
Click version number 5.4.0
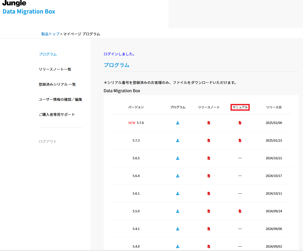tap(136, 247)
